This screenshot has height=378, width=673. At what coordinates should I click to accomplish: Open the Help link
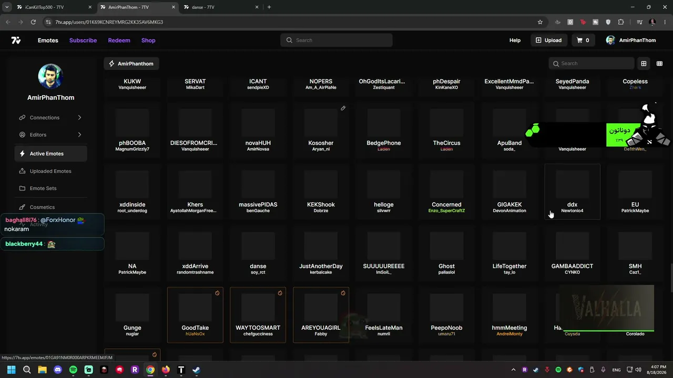point(515,40)
